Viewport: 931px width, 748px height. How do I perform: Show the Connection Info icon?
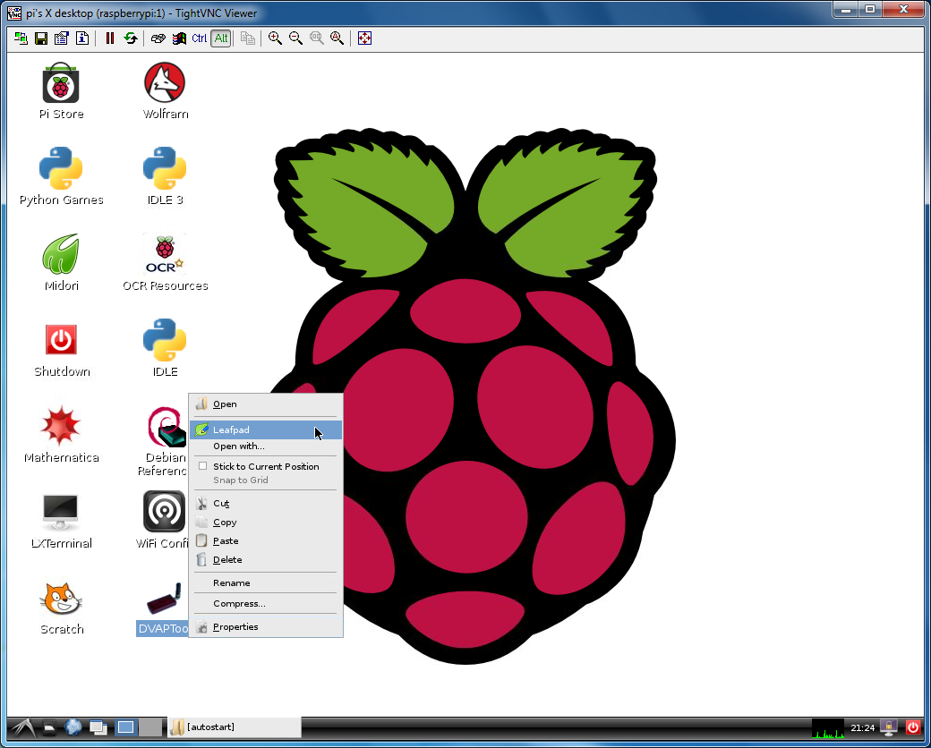pos(82,38)
